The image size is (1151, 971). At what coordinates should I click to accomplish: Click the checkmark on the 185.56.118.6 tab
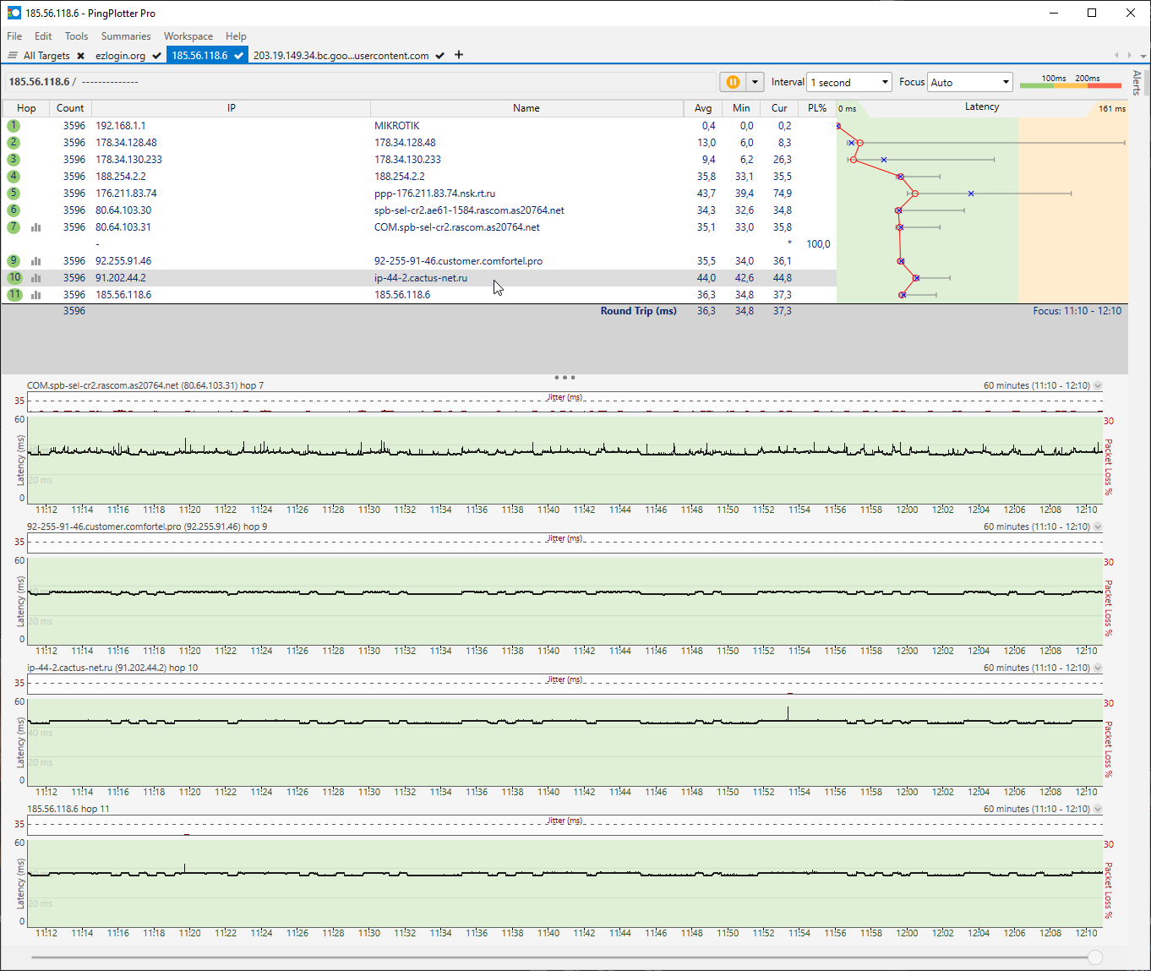[x=239, y=56]
